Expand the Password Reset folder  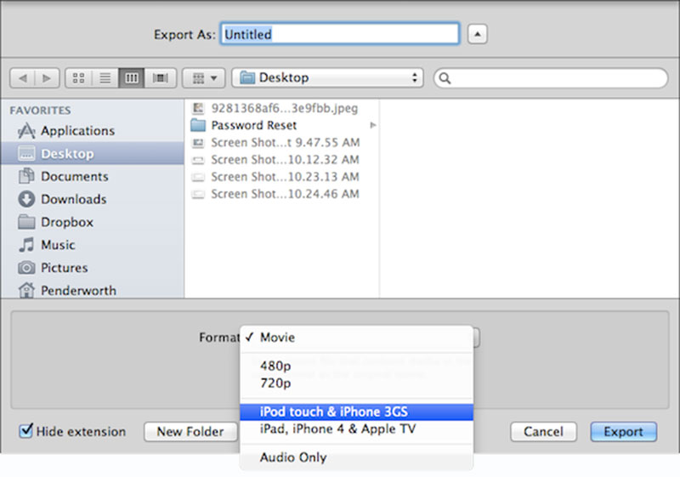point(254,125)
